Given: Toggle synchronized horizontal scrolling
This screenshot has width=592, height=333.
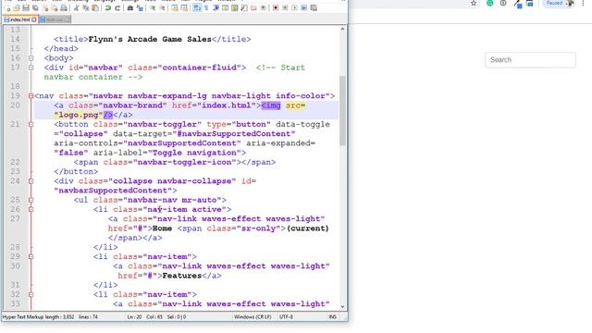Looking at the screenshot, I should click(184, 8).
